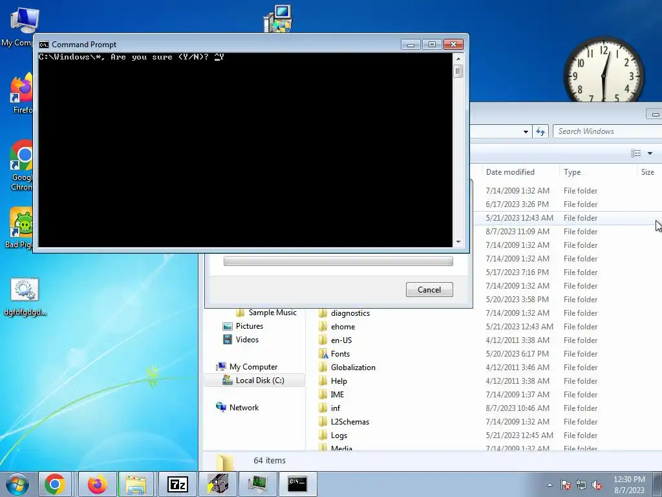Sort by Type column header
Viewport: 662px width, 497px height.
pyautogui.click(x=572, y=172)
